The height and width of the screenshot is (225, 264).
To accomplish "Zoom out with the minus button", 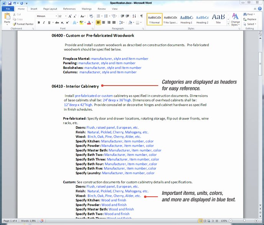I will pos(231,221).
